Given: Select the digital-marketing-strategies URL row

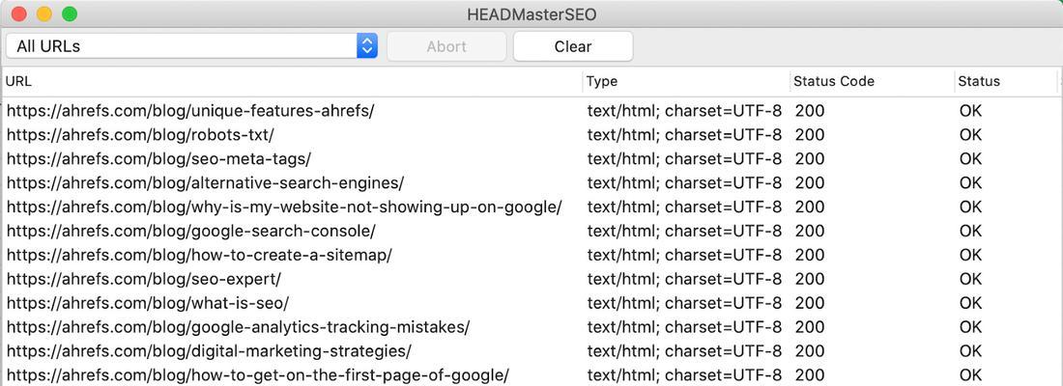Looking at the screenshot, I should coord(209,351).
